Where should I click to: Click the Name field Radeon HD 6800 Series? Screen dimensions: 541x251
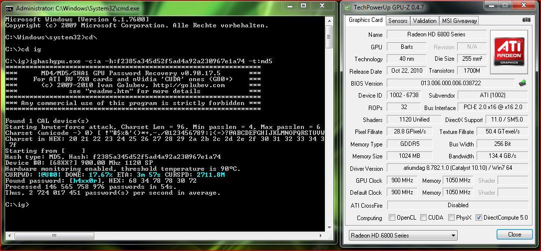[x=437, y=34]
